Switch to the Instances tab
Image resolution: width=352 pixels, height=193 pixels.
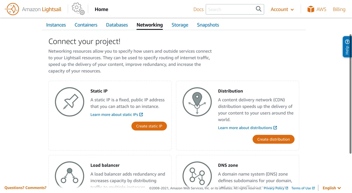point(56,25)
